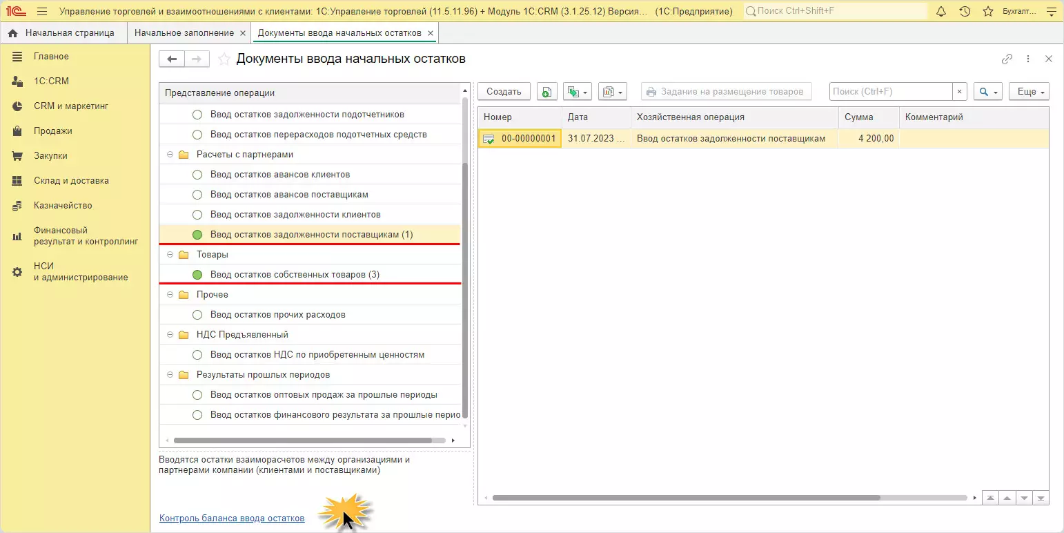This screenshot has width=1064, height=533.
Task: Click the favorites star in title bar
Action: (x=988, y=12)
